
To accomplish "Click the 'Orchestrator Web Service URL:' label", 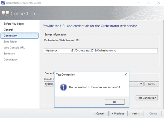I will pos(62,40).
